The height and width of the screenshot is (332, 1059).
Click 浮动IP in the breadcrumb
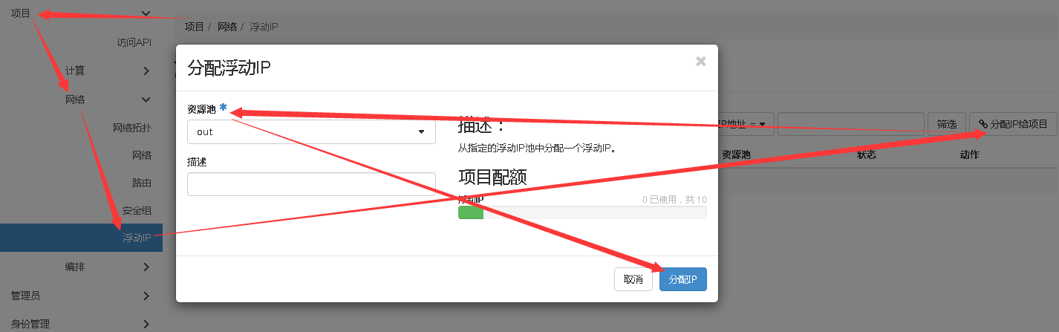click(264, 26)
